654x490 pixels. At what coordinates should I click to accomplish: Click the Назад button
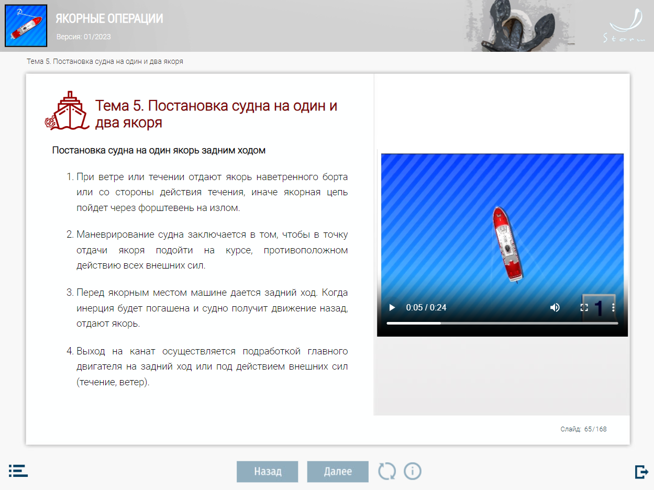tap(268, 472)
